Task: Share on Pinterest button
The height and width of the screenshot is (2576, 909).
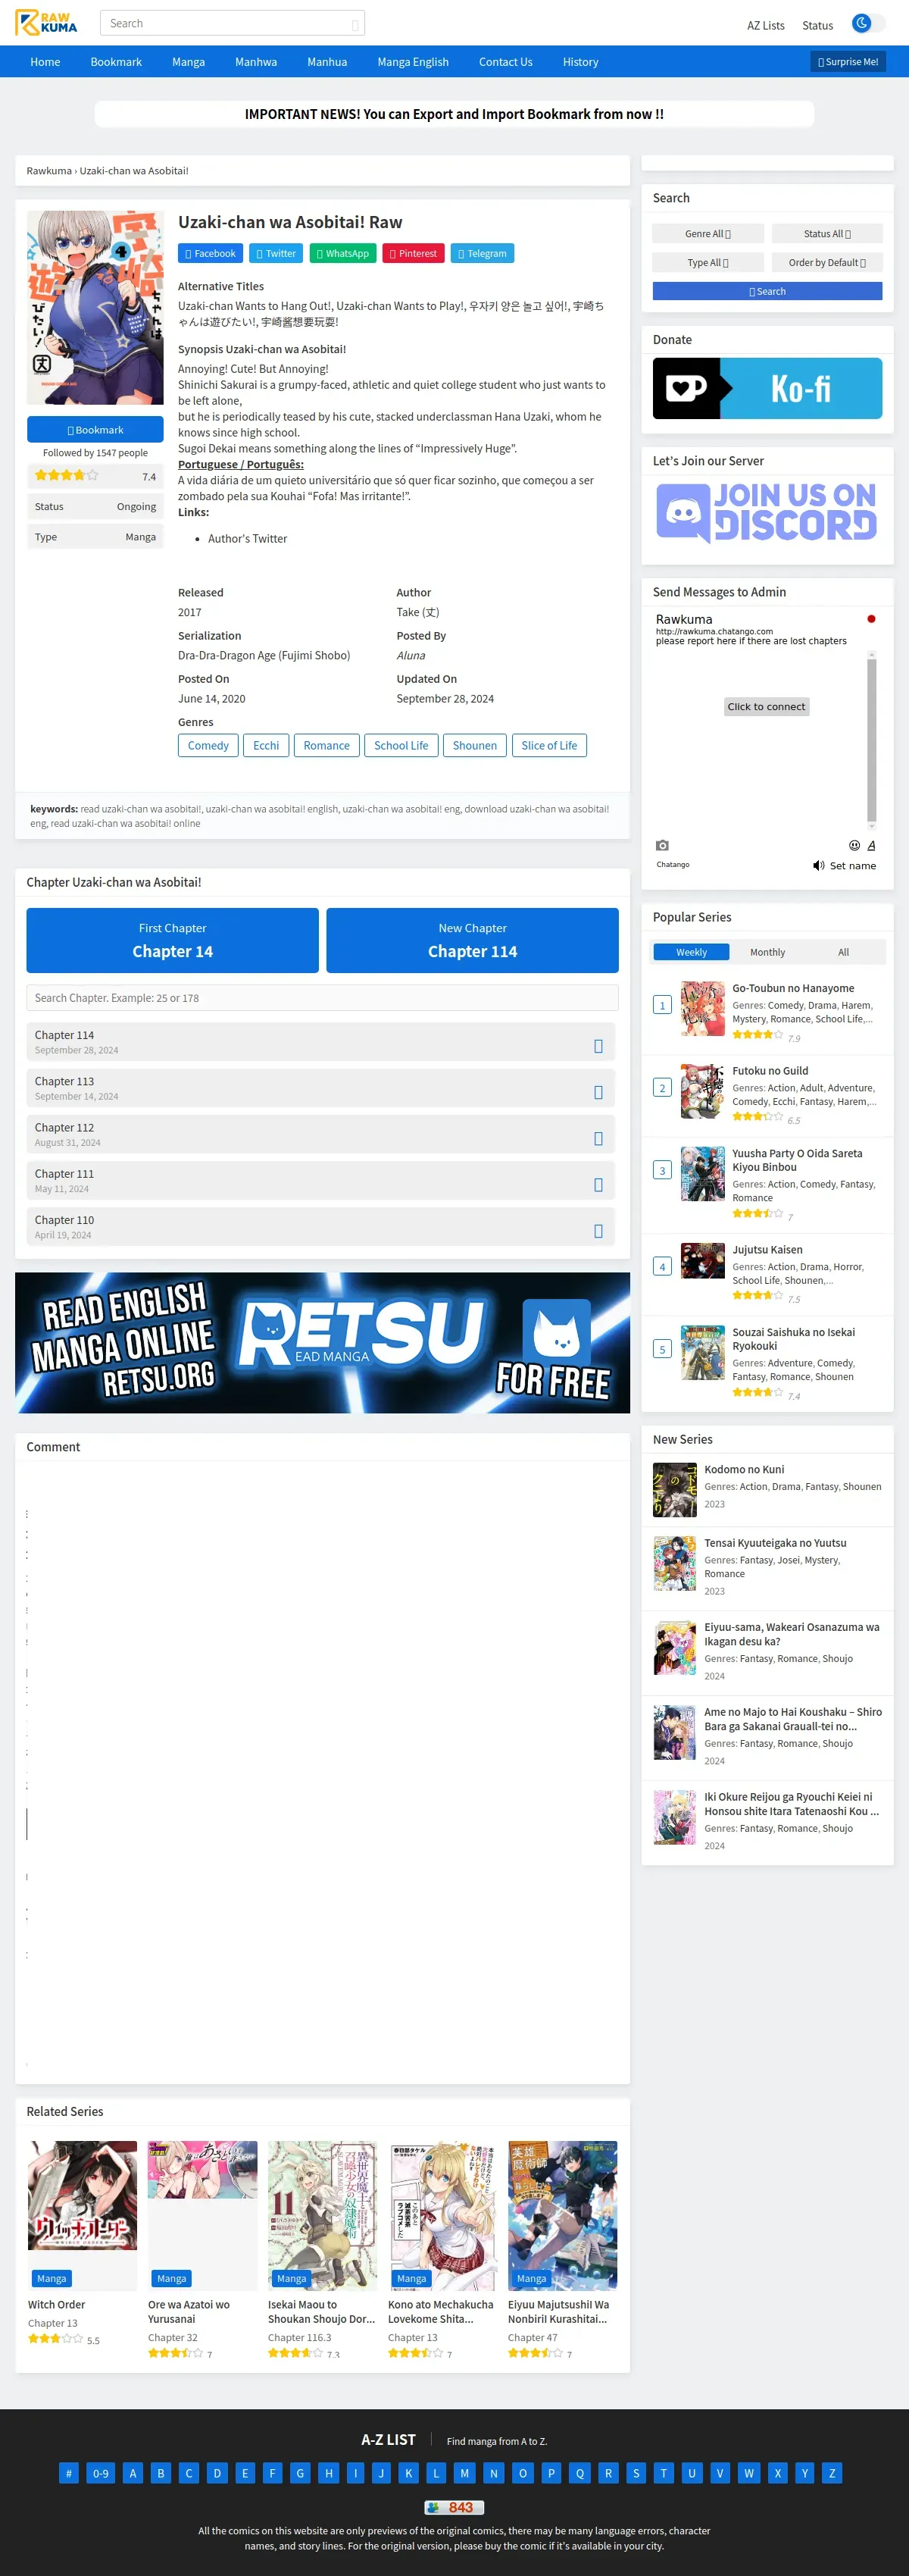Action: tap(414, 254)
